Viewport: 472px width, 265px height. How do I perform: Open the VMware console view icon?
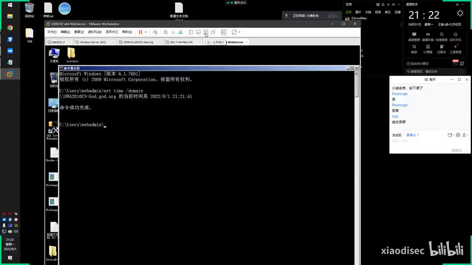tap(223, 32)
